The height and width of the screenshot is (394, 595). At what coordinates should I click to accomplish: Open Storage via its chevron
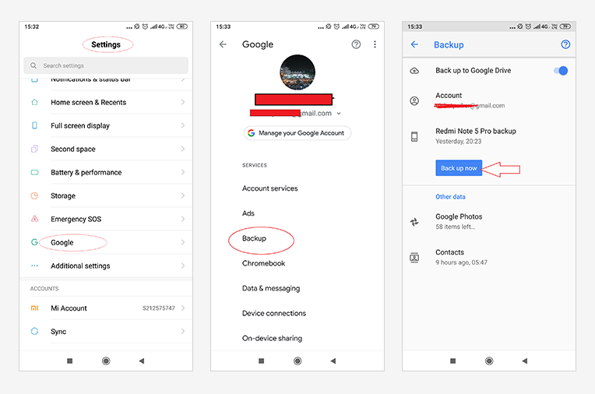click(x=183, y=196)
